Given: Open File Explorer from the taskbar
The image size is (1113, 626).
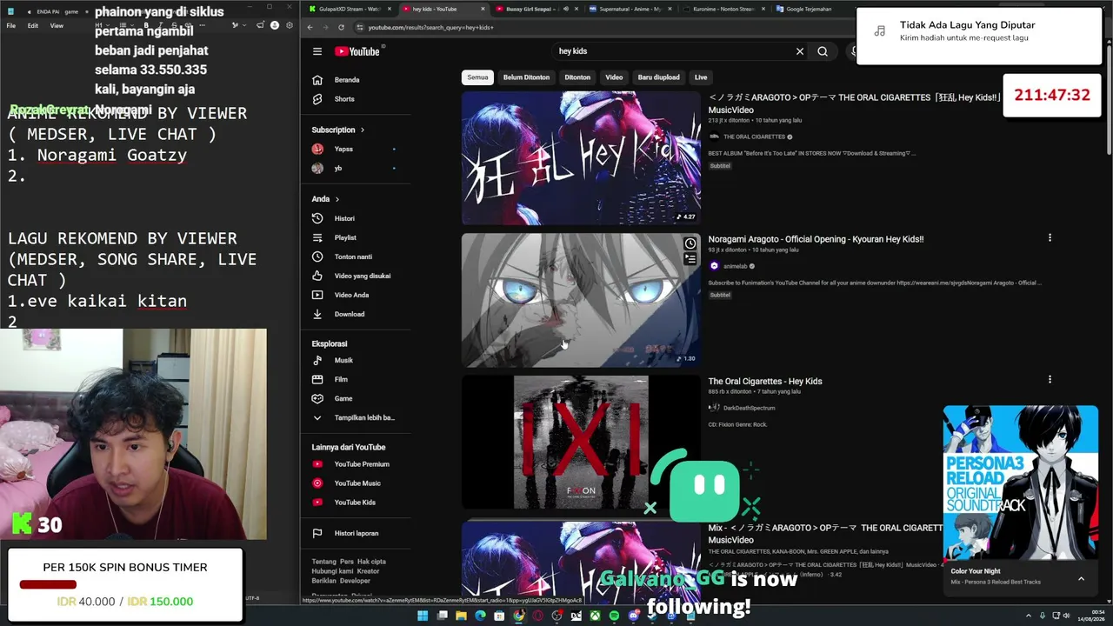Looking at the screenshot, I should (461, 616).
